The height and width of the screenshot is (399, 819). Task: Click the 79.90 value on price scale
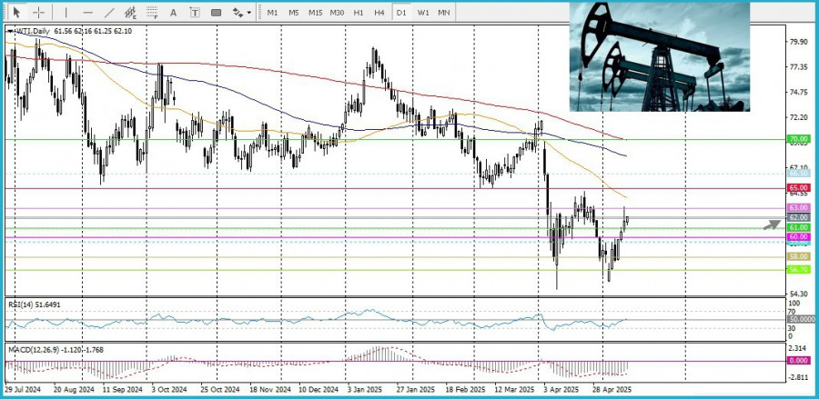pos(800,42)
